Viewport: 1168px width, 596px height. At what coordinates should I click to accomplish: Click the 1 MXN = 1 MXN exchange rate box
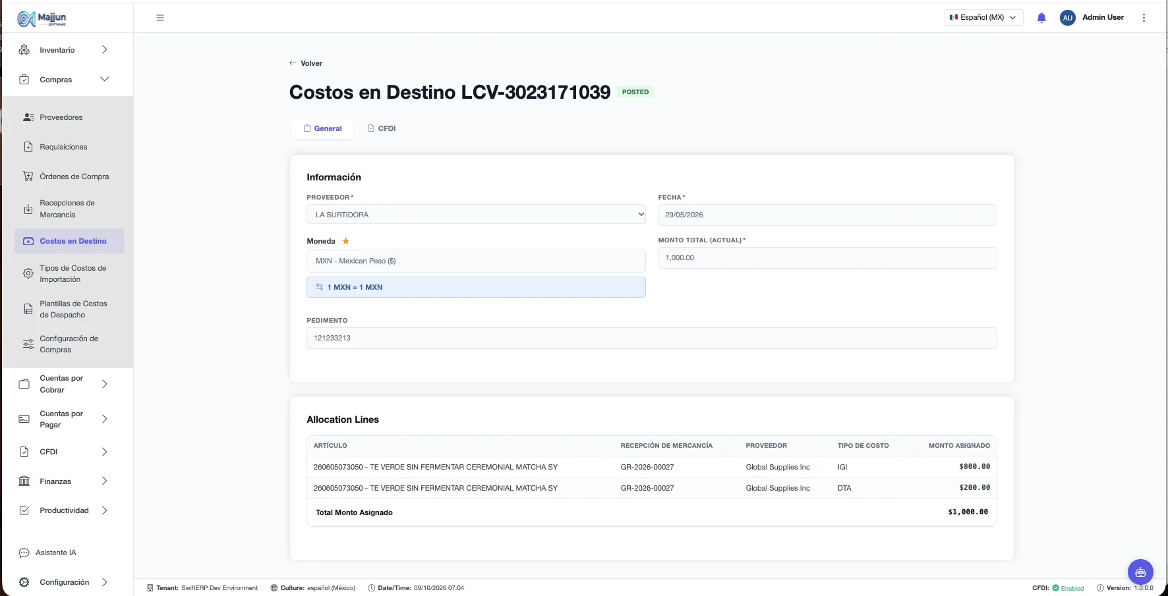pyautogui.click(x=476, y=287)
